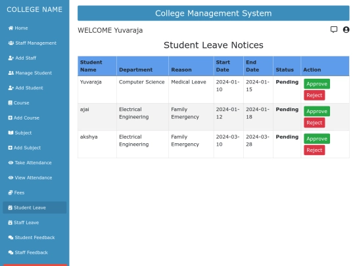
Task: Click the WELCOME Yuvaraja greeting text
Action: (x=110, y=30)
